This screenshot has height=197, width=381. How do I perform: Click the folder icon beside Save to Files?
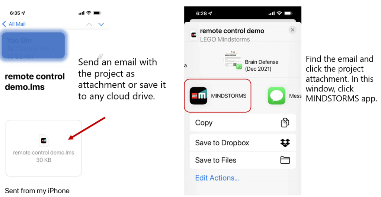pos(285,160)
